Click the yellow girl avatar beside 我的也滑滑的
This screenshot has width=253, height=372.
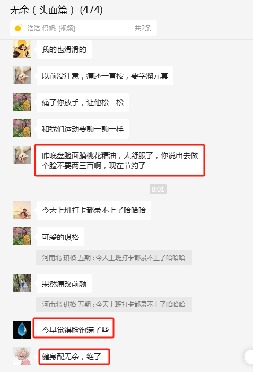click(x=22, y=49)
